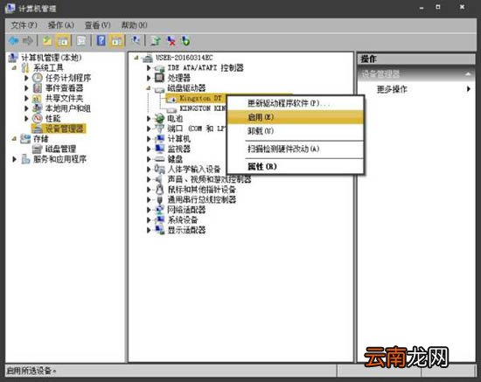The image size is (481, 382).
Task: Open the 帮助(H) menu
Action: tap(135, 24)
